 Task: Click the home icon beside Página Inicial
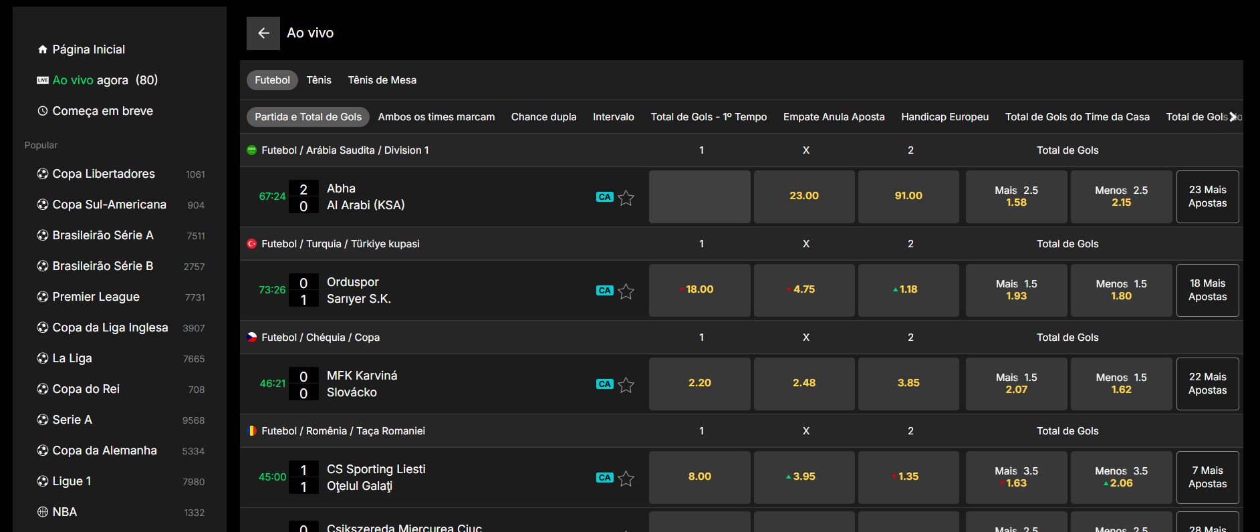tap(43, 49)
